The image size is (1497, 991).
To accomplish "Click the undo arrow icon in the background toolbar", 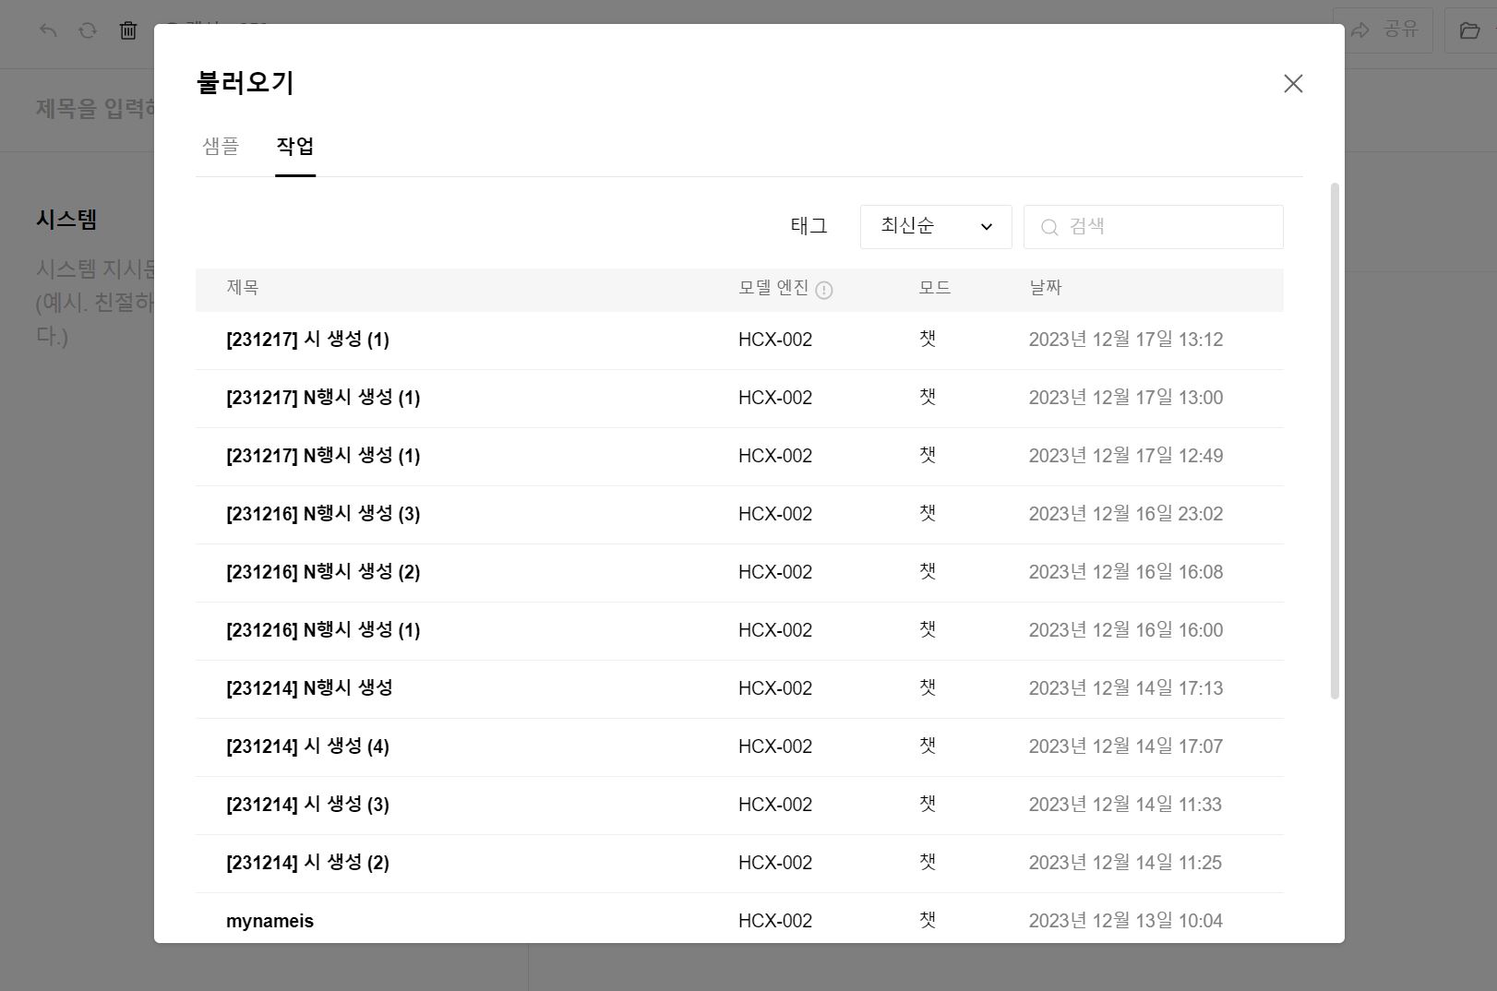I will [x=48, y=30].
